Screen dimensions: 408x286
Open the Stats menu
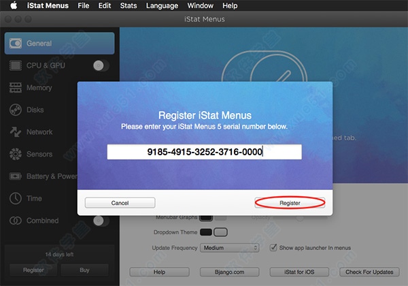(129, 5)
